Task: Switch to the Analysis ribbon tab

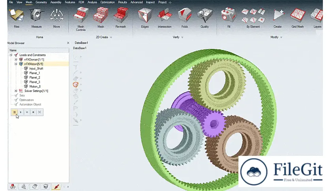Action: pyautogui.click(x=92, y=2)
